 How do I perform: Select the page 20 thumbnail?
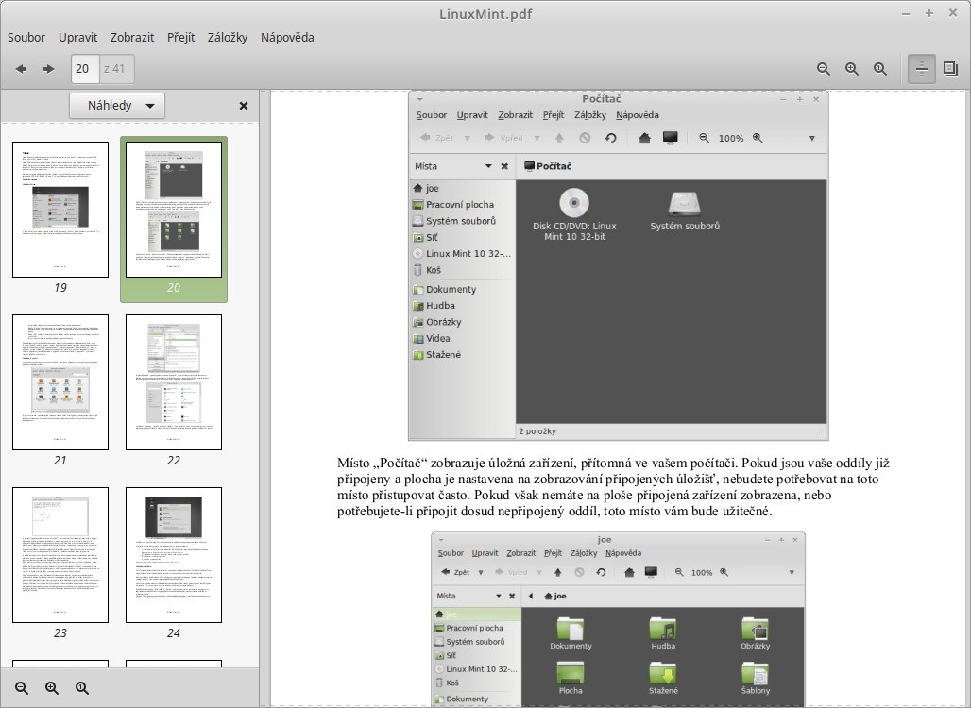174,210
